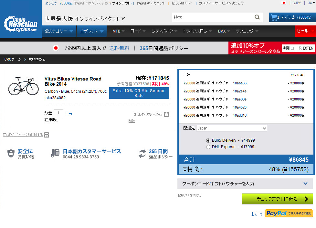The width and height of the screenshot is (316, 228).
Task: Click the サインアウト link
Action: (121, 3)
